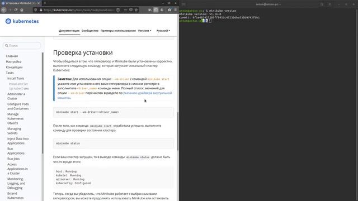
Task: Open a new Firefox tab
Action: pos(45,3)
